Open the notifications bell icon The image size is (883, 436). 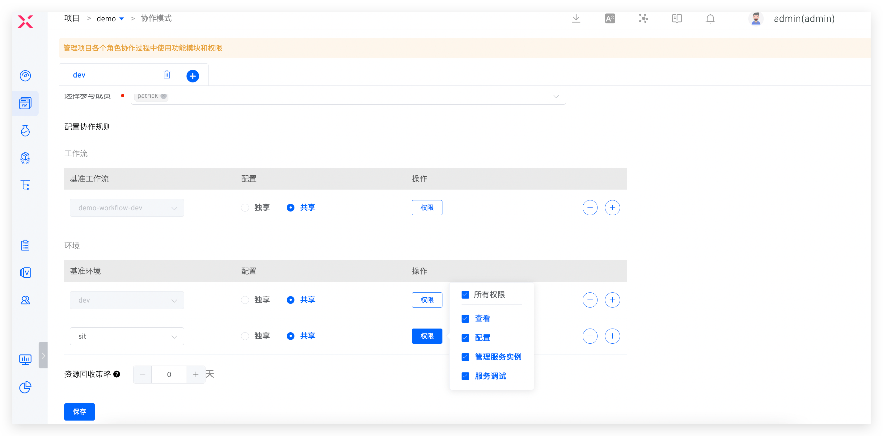point(710,19)
